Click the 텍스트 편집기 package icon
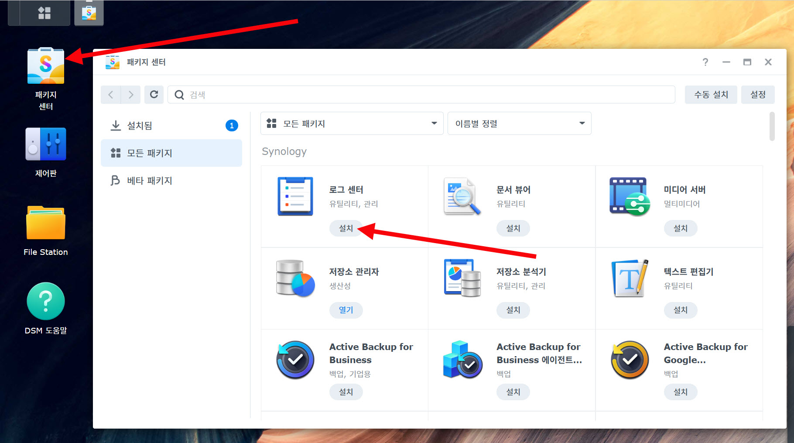794x443 pixels. pyautogui.click(x=630, y=278)
